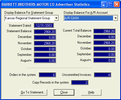This screenshot has width=121, height=100.
Task: Click the Display Balance For A/R Account label
Action: pos(86,13)
